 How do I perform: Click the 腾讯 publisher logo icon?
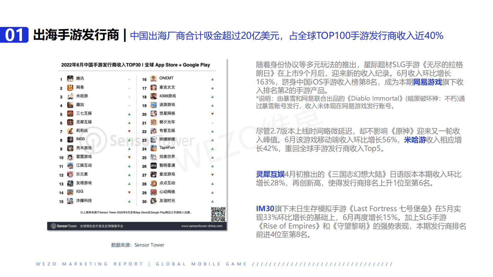(71, 79)
